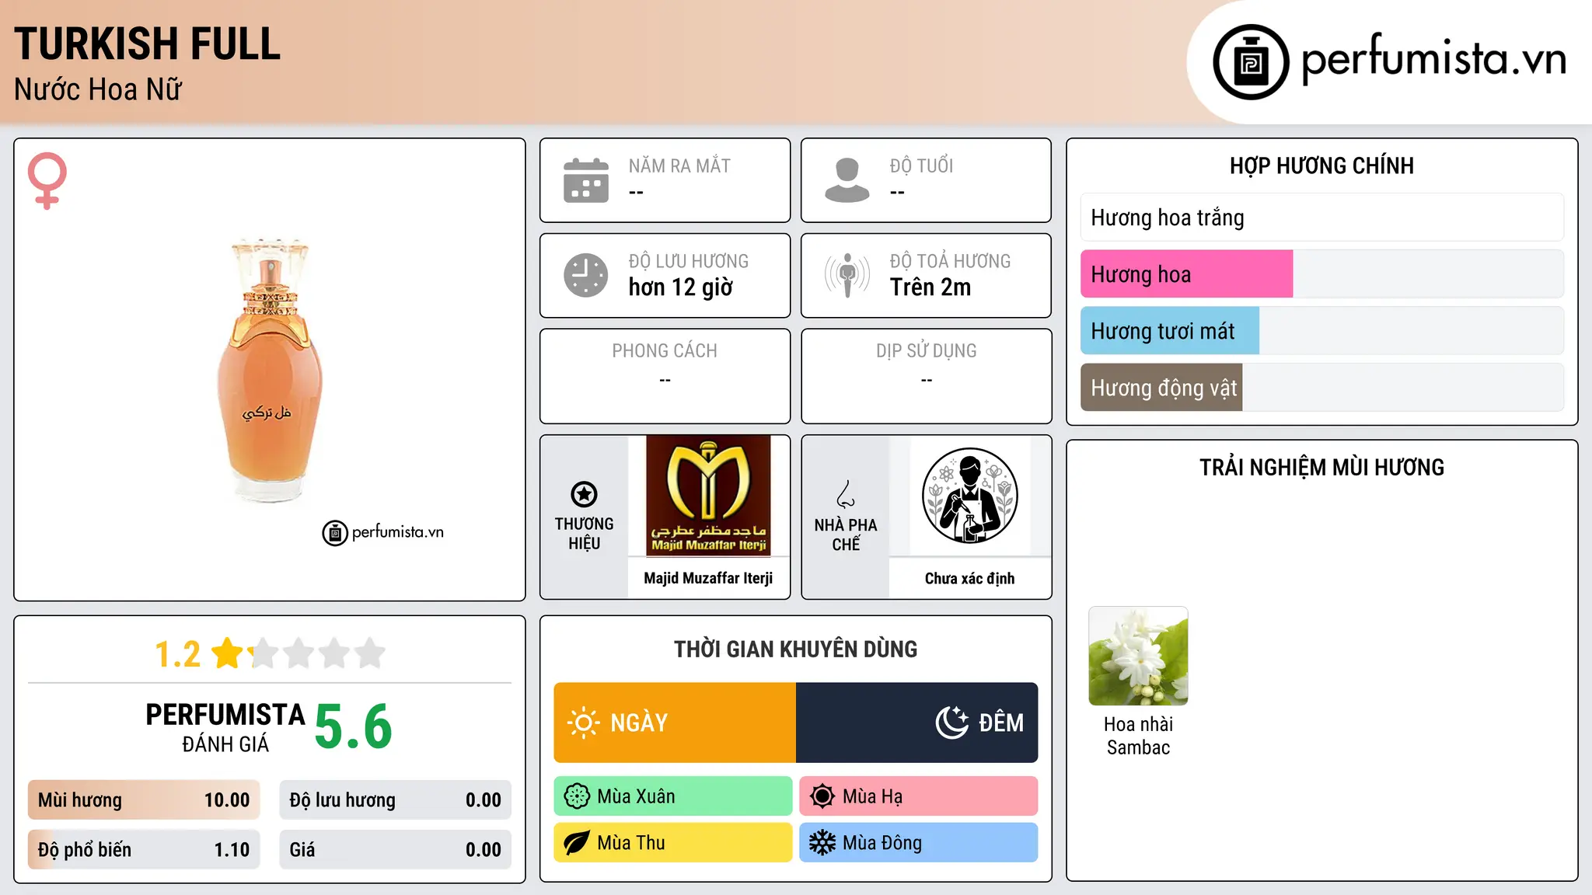Image resolution: width=1592 pixels, height=895 pixels.
Task: Select the Đêm nighttime segment
Action: click(917, 723)
